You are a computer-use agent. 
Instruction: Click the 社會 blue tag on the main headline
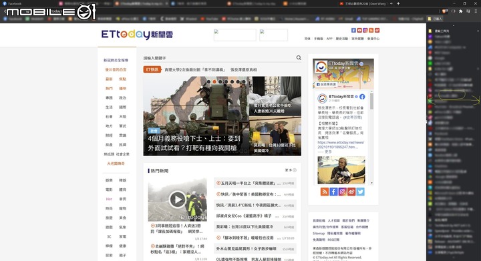(x=154, y=131)
